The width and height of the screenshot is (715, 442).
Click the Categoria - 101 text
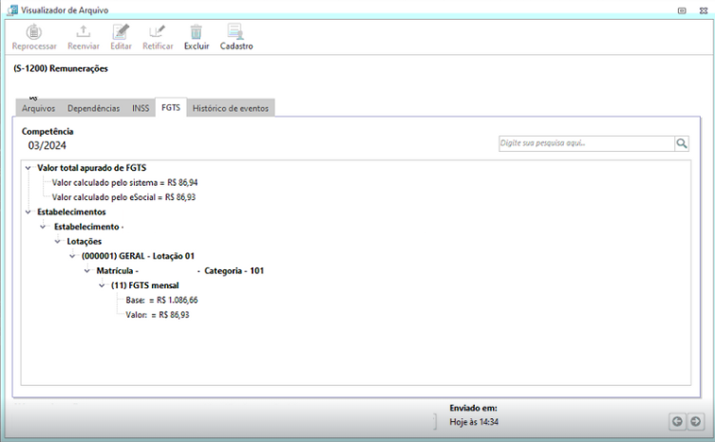point(234,271)
